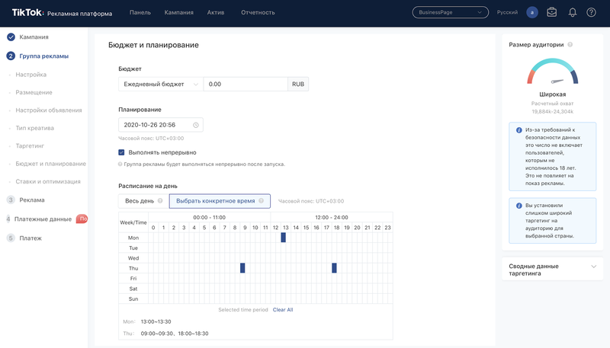This screenshot has width=610, height=348.
Task: Click the selected Monday 13:00 time block
Action: tap(284, 238)
